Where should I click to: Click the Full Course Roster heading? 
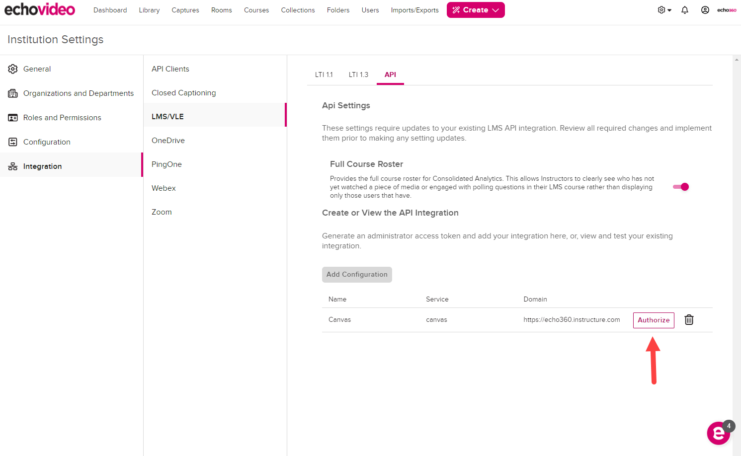366,164
